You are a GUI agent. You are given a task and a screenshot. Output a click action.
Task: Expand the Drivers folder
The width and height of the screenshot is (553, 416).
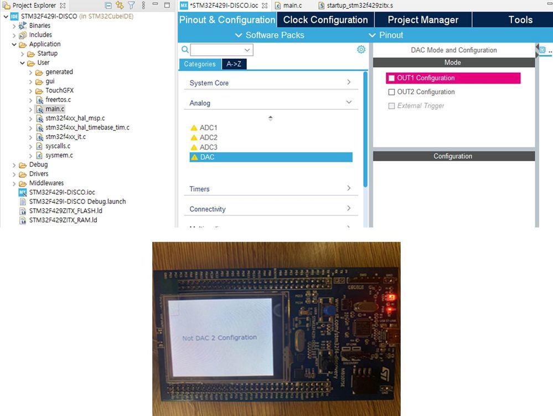tap(14, 174)
